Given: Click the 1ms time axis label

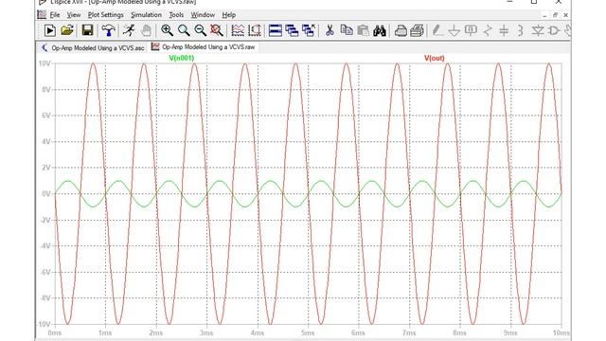Looking at the screenshot, I should pos(105,332).
